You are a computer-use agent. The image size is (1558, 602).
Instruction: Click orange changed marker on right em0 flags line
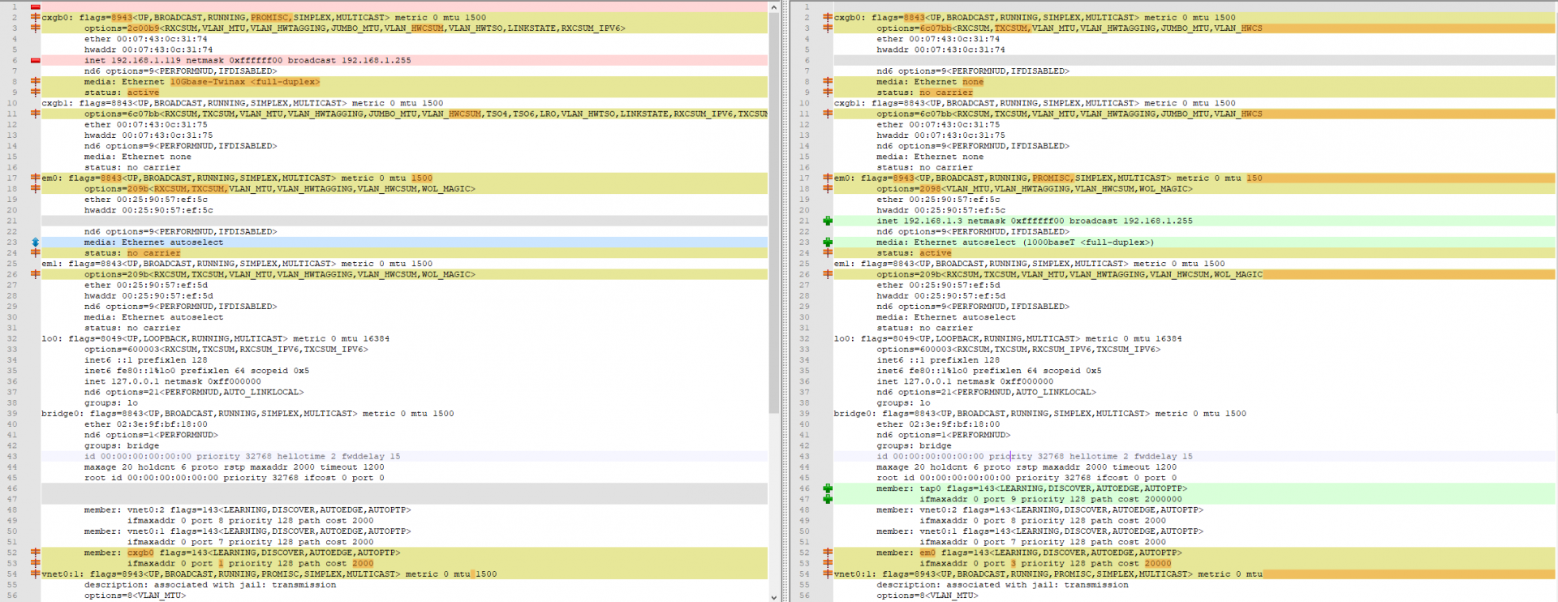point(827,178)
